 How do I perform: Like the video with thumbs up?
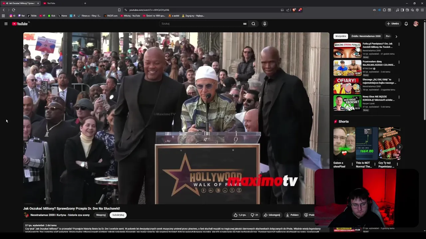[x=240, y=215]
